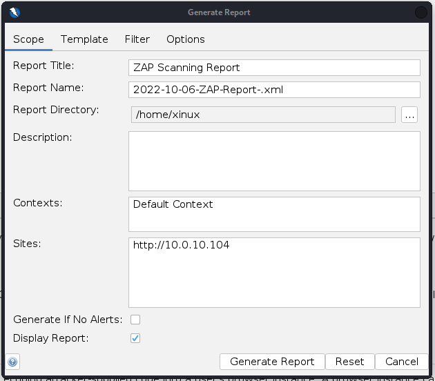Select site http://10.0.10.104 in Sites list

(181, 245)
